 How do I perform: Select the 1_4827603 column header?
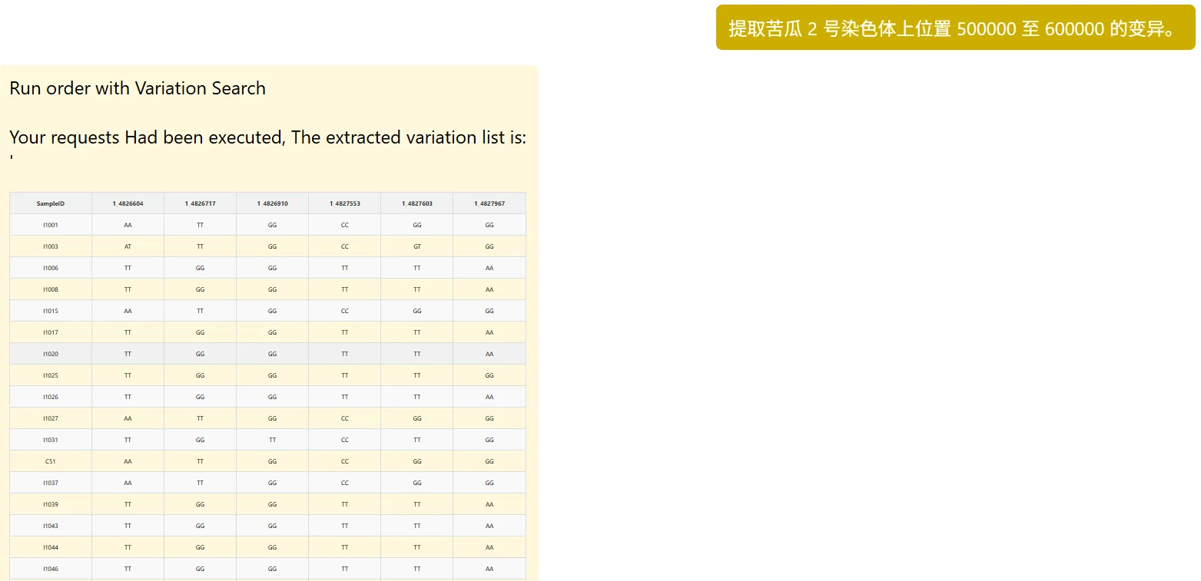pyautogui.click(x=416, y=203)
